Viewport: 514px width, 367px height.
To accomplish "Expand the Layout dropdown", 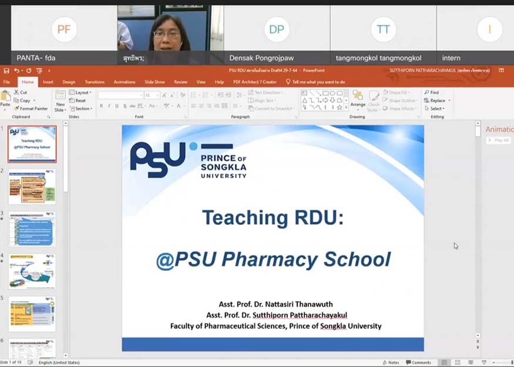I will tap(80, 92).
